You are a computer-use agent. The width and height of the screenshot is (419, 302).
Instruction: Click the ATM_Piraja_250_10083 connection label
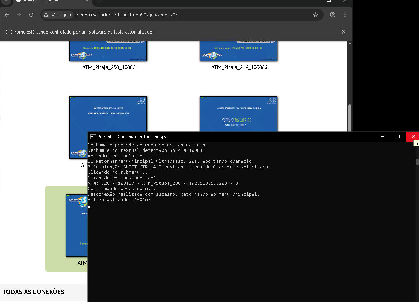(x=109, y=67)
